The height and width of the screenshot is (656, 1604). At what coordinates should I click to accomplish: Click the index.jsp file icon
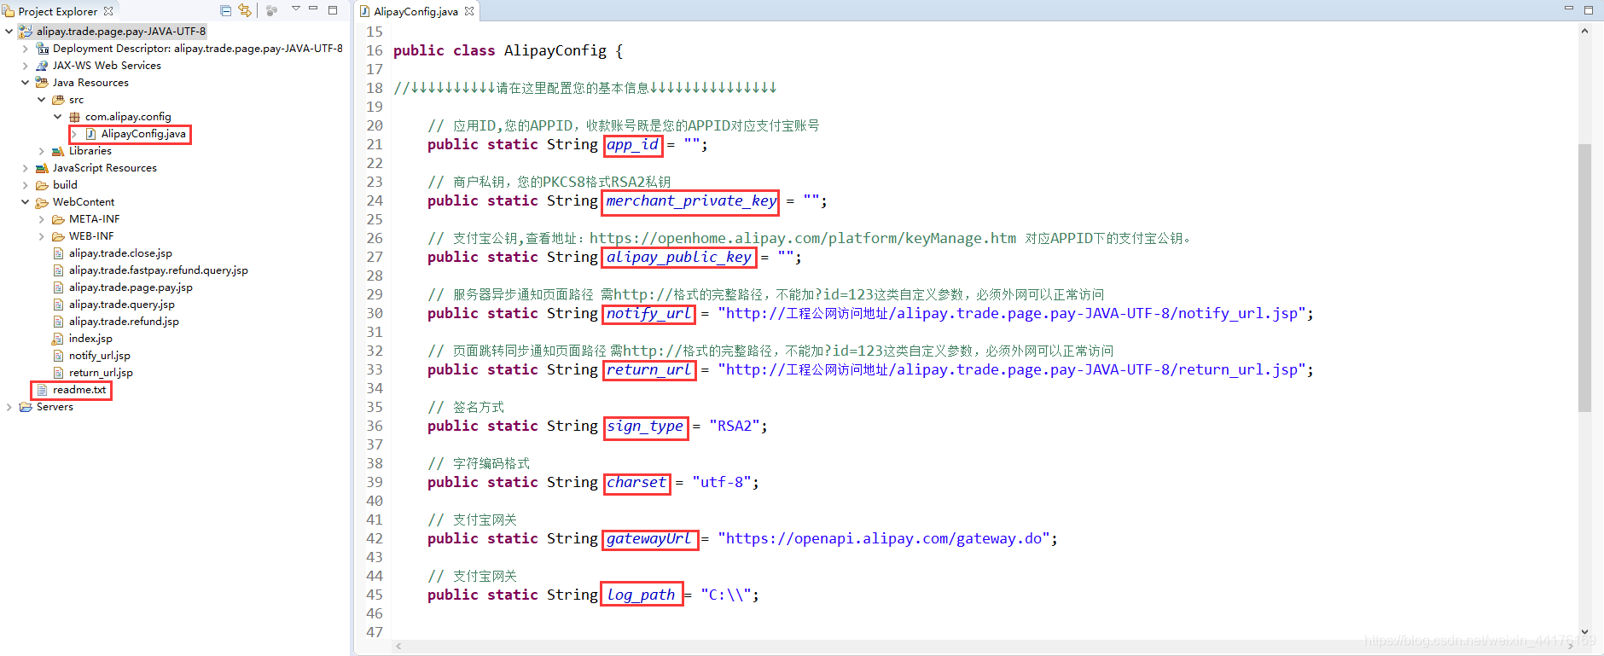tap(58, 339)
